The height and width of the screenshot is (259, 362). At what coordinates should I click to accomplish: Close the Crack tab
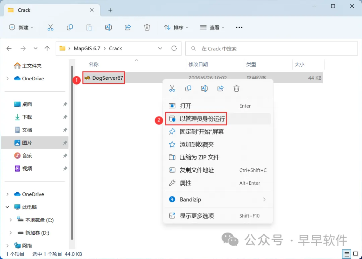click(92, 10)
